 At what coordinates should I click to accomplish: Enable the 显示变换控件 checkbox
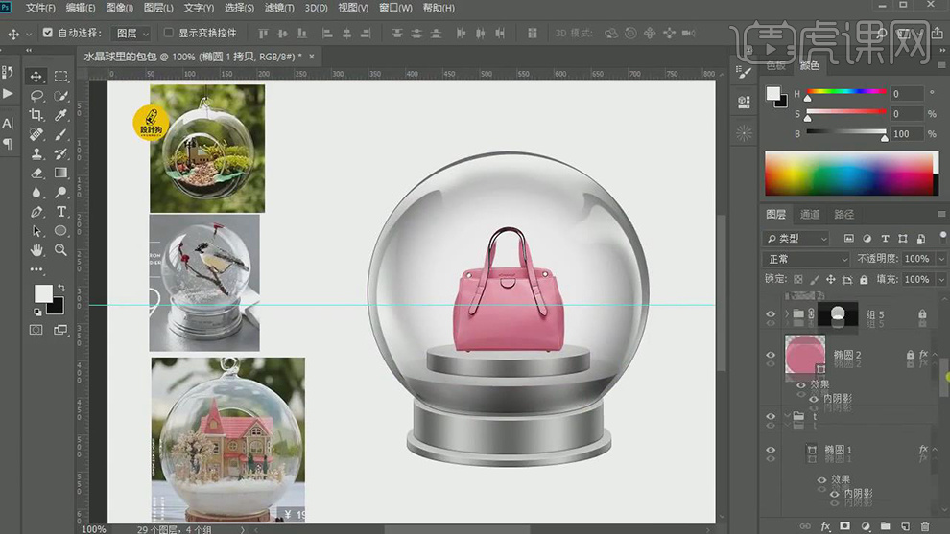[x=169, y=33]
